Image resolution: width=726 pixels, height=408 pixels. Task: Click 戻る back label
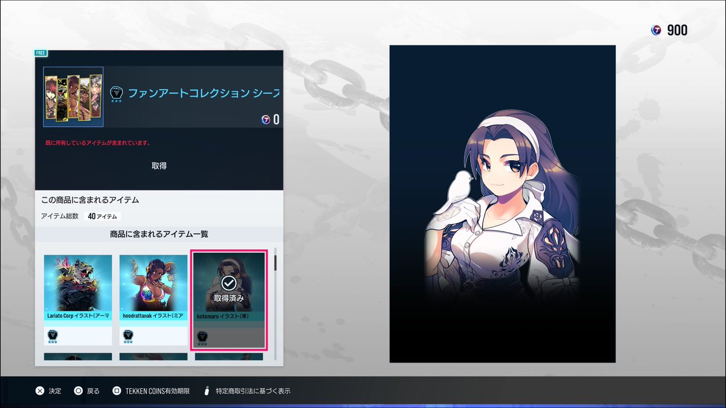tap(93, 391)
